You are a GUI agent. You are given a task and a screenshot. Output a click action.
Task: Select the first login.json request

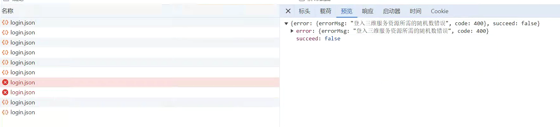click(x=140, y=23)
